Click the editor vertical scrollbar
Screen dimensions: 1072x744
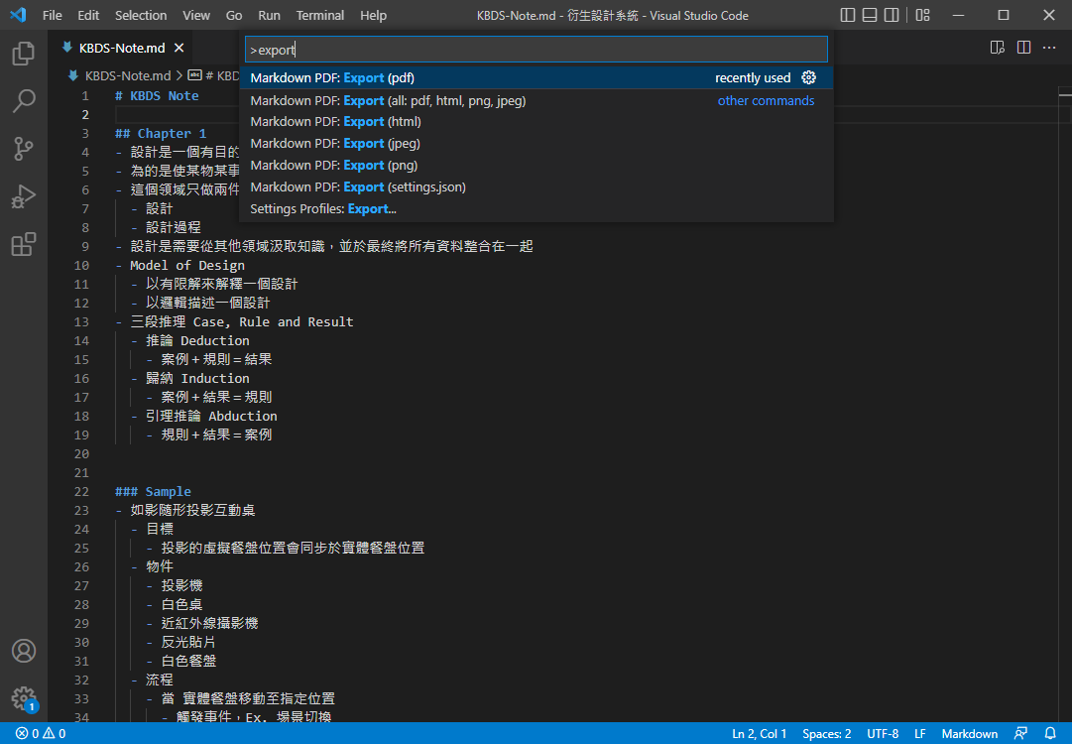[x=1064, y=404]
